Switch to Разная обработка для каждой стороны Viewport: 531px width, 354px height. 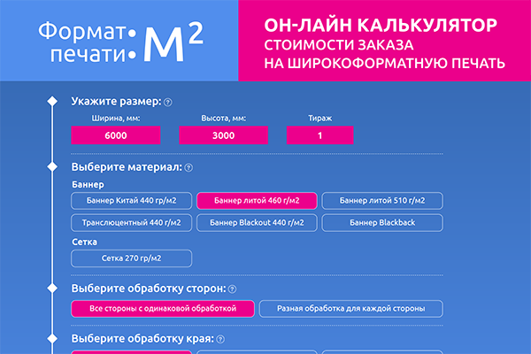(350, 309)
